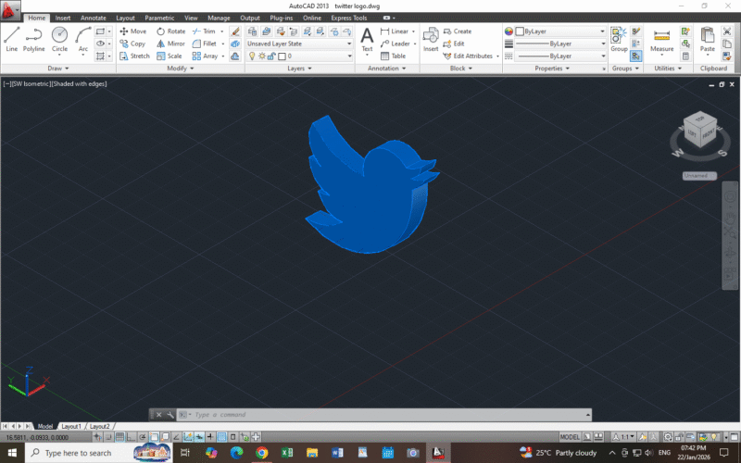Screen dimensions: 741x463
Task: Use the Trim tool
Action: pos(204,31)
